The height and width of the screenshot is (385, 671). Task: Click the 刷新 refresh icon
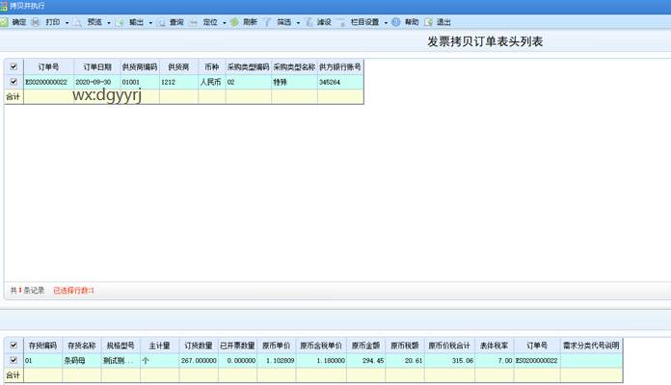[234, 21]
